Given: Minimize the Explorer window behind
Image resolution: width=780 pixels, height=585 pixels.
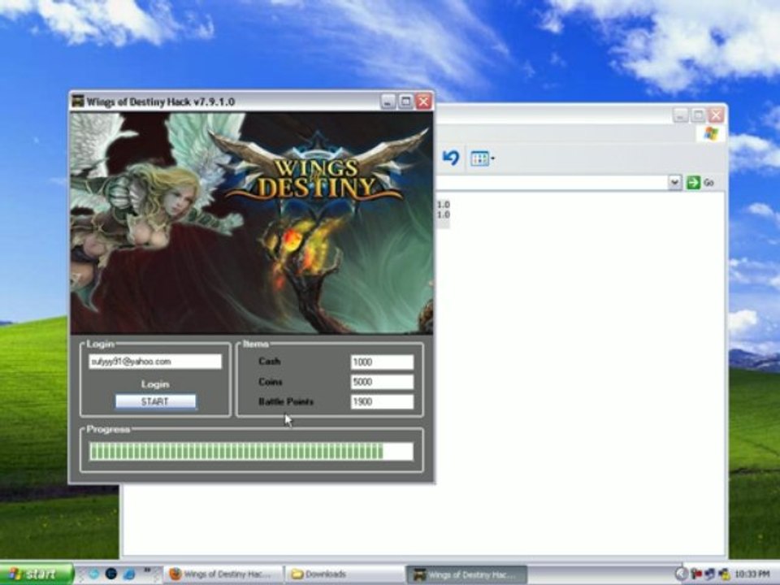Looking at the screenshot, I should click(x=681, y=115).
